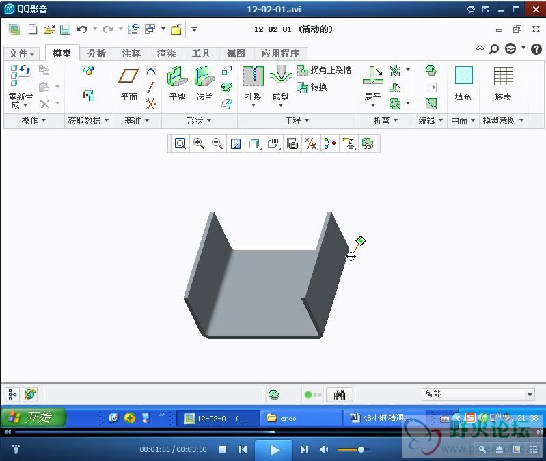
Task: Open the display style cube icon
Action: click(254, 143)
